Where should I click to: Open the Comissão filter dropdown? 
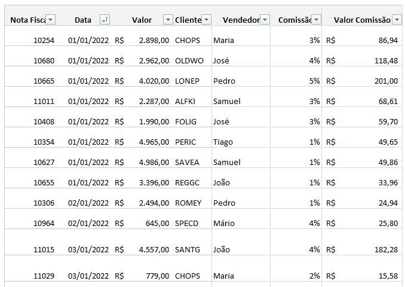317,20
